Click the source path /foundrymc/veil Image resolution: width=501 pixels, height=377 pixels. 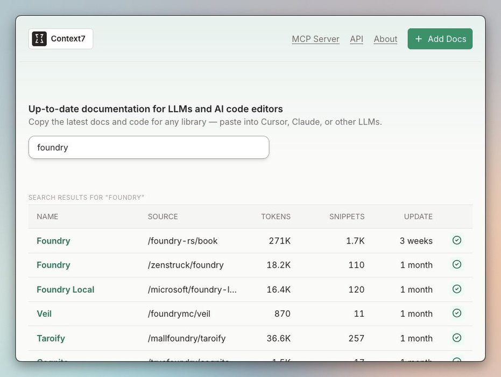(x=179, y=313)
